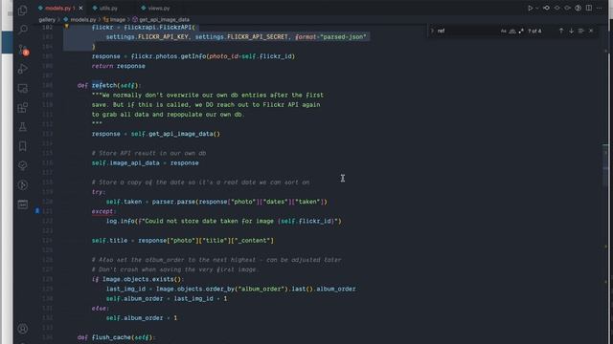Switch to the views.py tab

159,8
